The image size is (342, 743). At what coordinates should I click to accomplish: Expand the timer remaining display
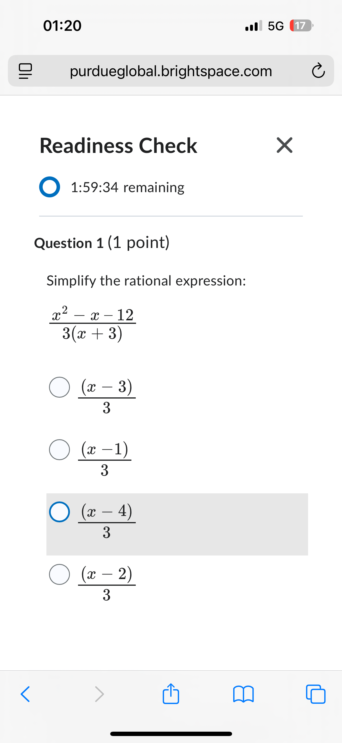[x=50, y=187]
